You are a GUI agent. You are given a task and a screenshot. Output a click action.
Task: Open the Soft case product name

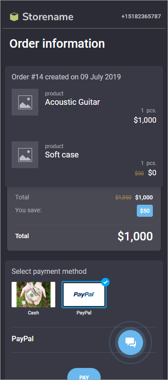[x=62, y=155]
